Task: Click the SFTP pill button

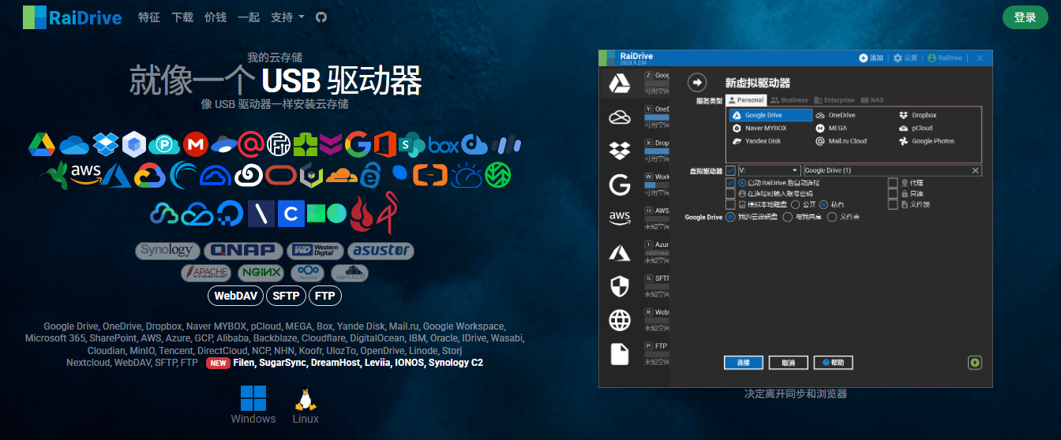Action: pyautogui.click(x=286, y=296)
